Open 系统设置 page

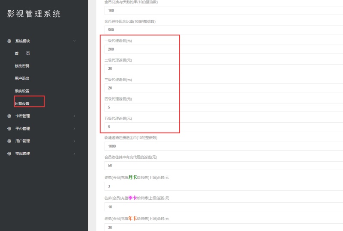click(22, 91)
